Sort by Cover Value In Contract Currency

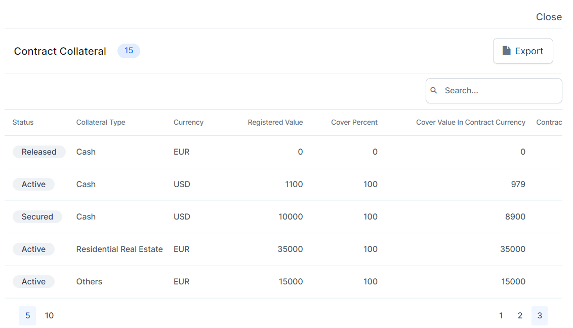pyautogui.click(x=470, y=122)
